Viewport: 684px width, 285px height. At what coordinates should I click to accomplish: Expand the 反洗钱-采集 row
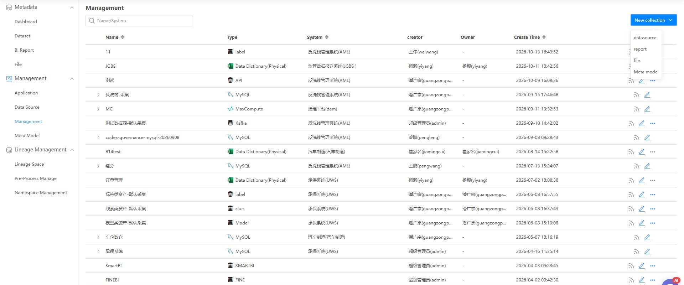pyautogui.click(x=99, y=95)
